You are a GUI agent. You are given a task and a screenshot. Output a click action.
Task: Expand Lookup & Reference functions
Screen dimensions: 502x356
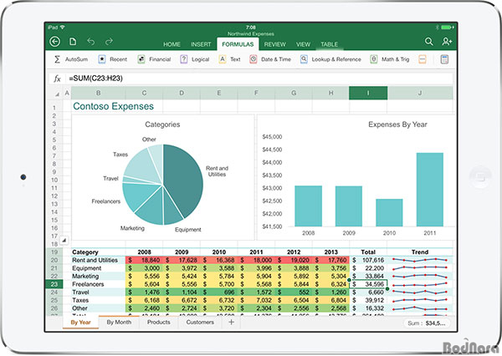point(331,60)
